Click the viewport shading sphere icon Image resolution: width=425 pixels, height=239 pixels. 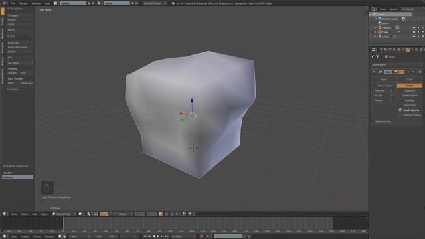80,214
